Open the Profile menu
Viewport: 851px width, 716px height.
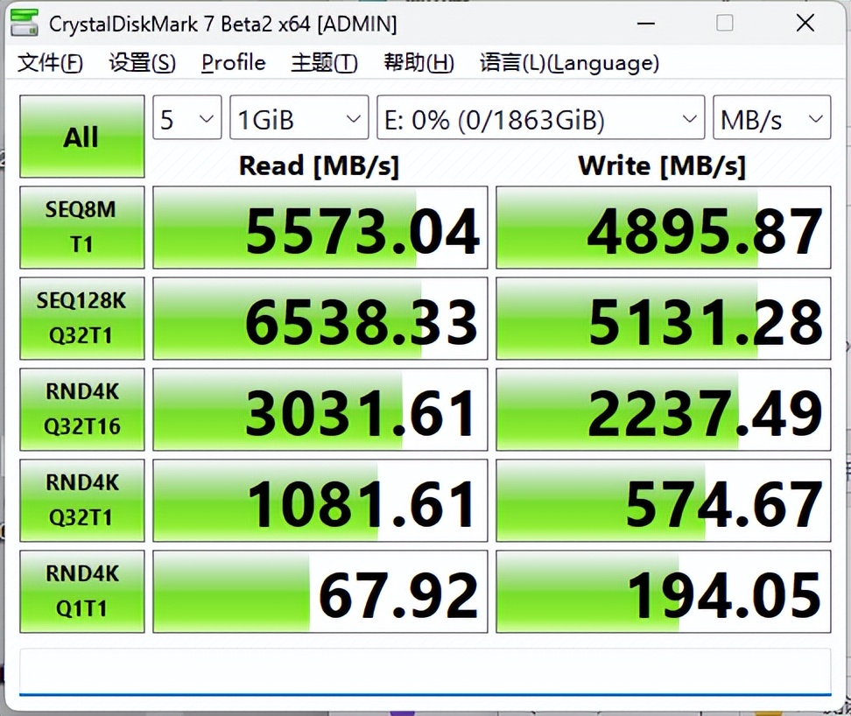(x=233, y=63)
